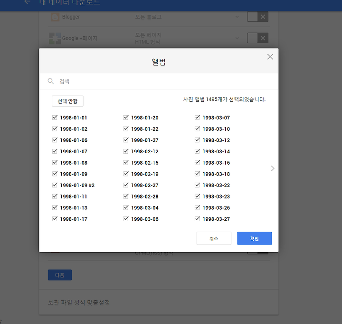The width and height of the screenshot is (342, 324).
Task: Uncheck album 1998-01-09 #2
Action: 55,185
